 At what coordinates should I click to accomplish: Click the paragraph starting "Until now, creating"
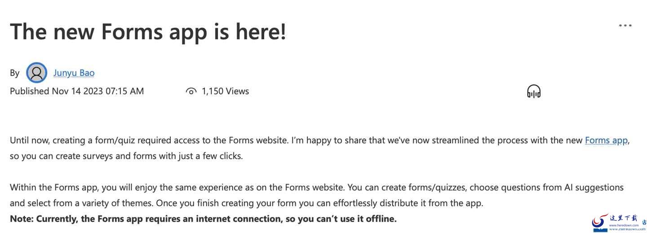pos(320,148)
